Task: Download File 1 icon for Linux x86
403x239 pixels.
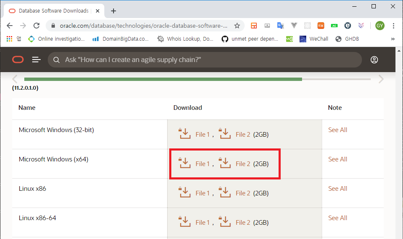Action: (185, 192)
